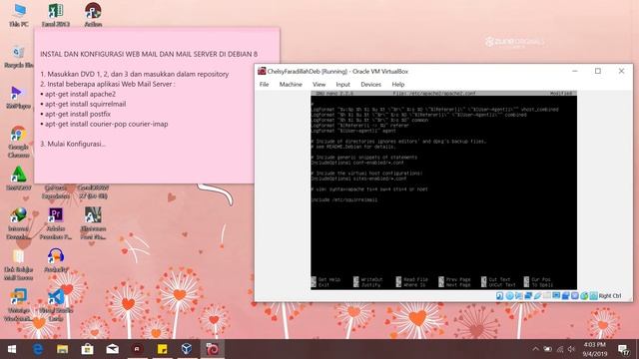Click the VirtualBox window title bar icon
The height and width of the screenshot is (359, 639).
pyautogui.click(x=262, y=71)
